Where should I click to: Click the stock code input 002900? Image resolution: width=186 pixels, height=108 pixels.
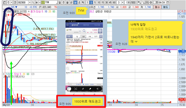tap(23, 2)
